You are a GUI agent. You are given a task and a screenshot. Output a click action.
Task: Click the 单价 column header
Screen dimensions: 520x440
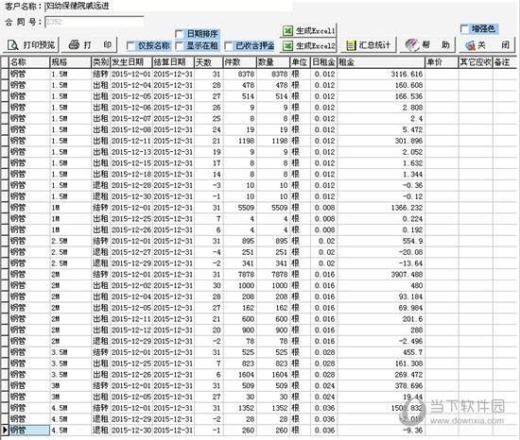(x=442, y=62)
